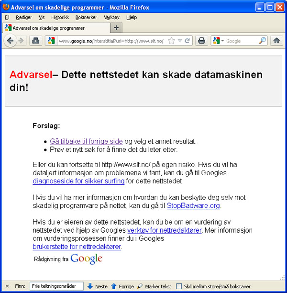
Task: Open the Hjelp menu
Action: [x=132, y=17]
